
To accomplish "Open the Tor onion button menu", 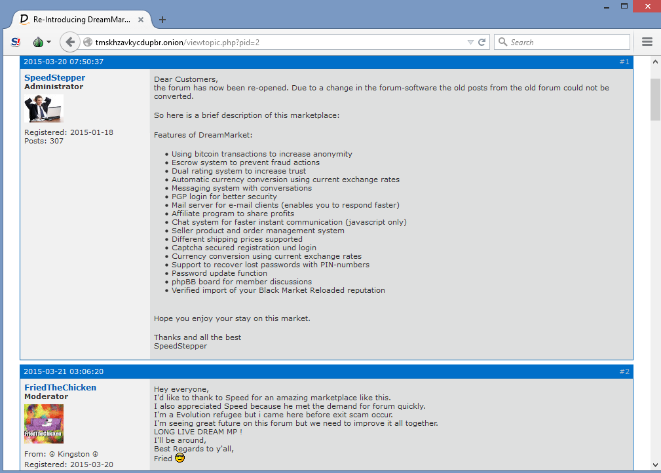I will coord(39,42).
